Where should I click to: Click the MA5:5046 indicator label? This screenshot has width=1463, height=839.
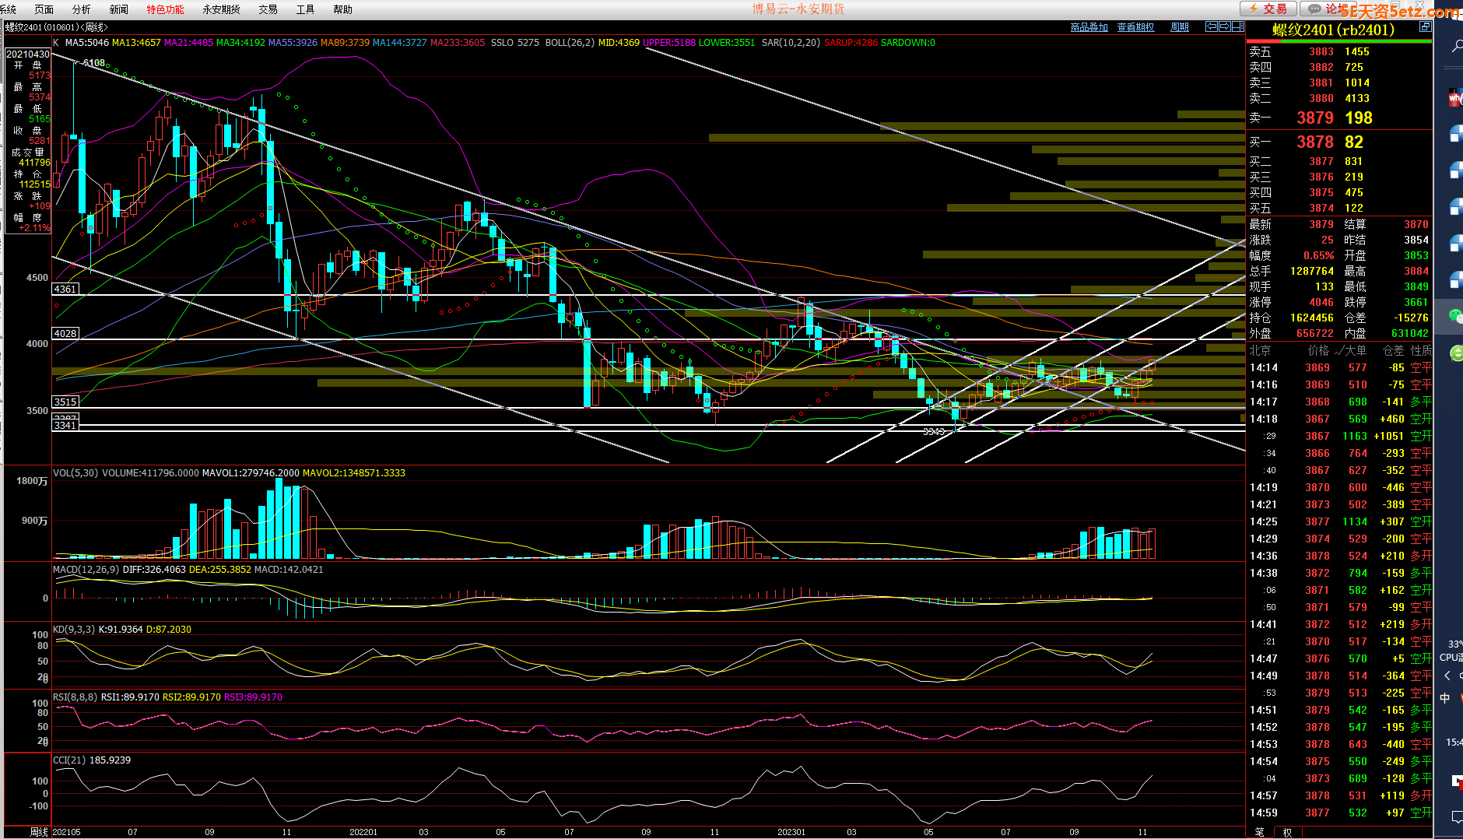click(x=87, y=43)
